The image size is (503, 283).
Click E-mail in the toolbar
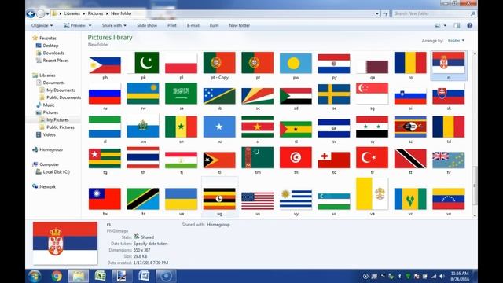pyautogui.click(x=193, y=25)
